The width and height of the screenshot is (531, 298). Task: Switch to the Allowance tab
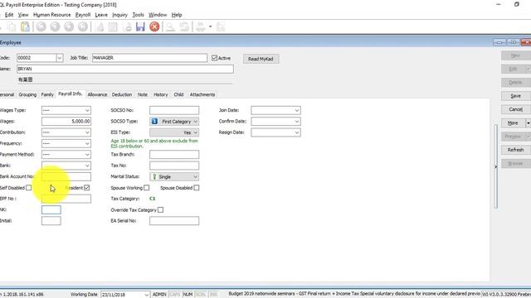click(x=97, y=94)
